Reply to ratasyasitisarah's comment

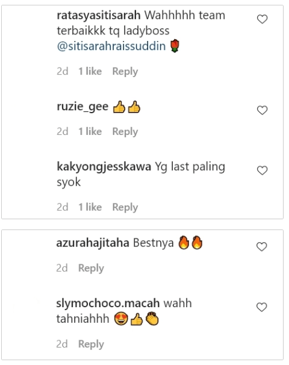(125, 72)
